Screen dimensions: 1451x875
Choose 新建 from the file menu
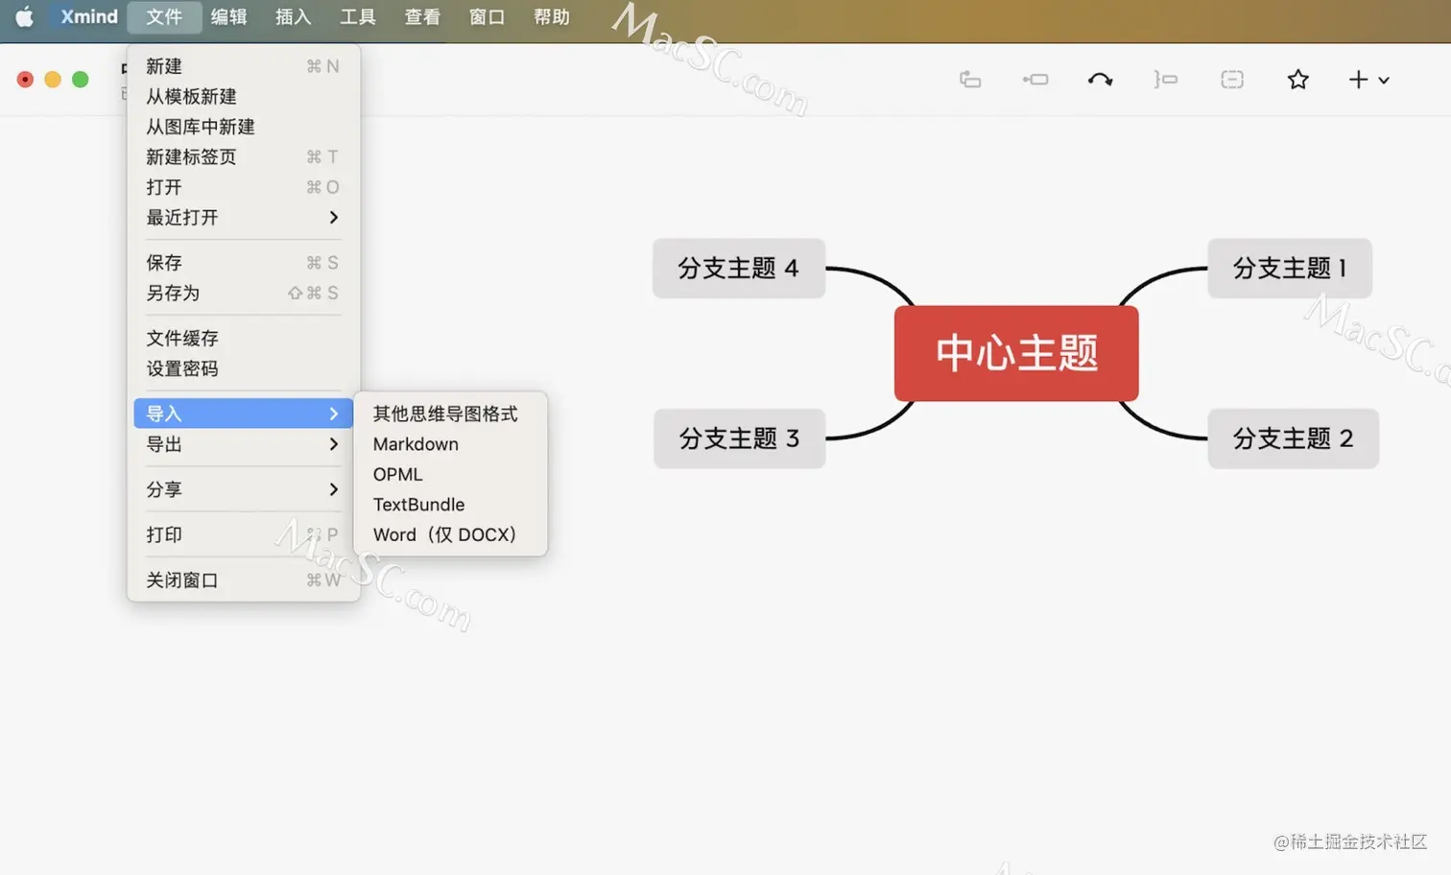[243, 66]
